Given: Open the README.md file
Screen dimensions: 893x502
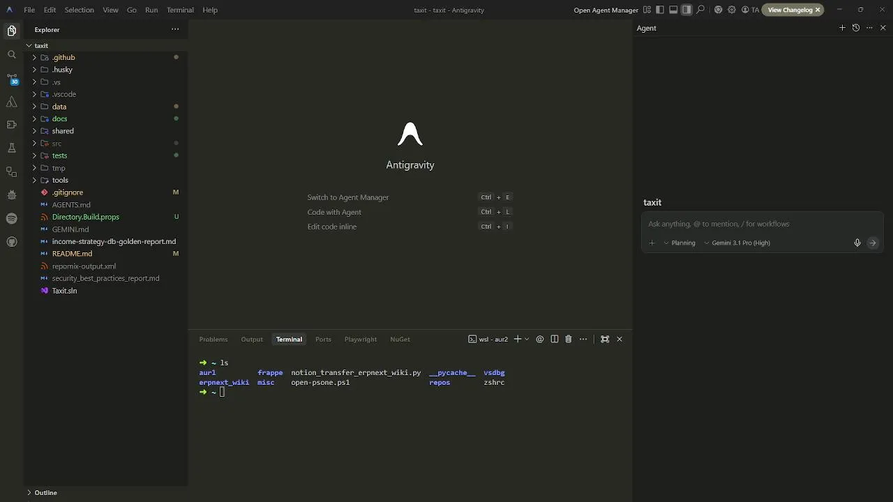Looking at the screenshot, I should [72, 254].
